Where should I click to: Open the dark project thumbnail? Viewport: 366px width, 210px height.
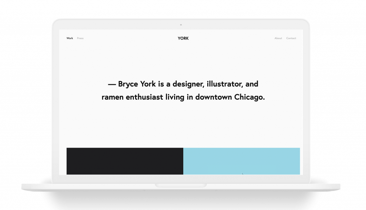(x=125, y=161)
